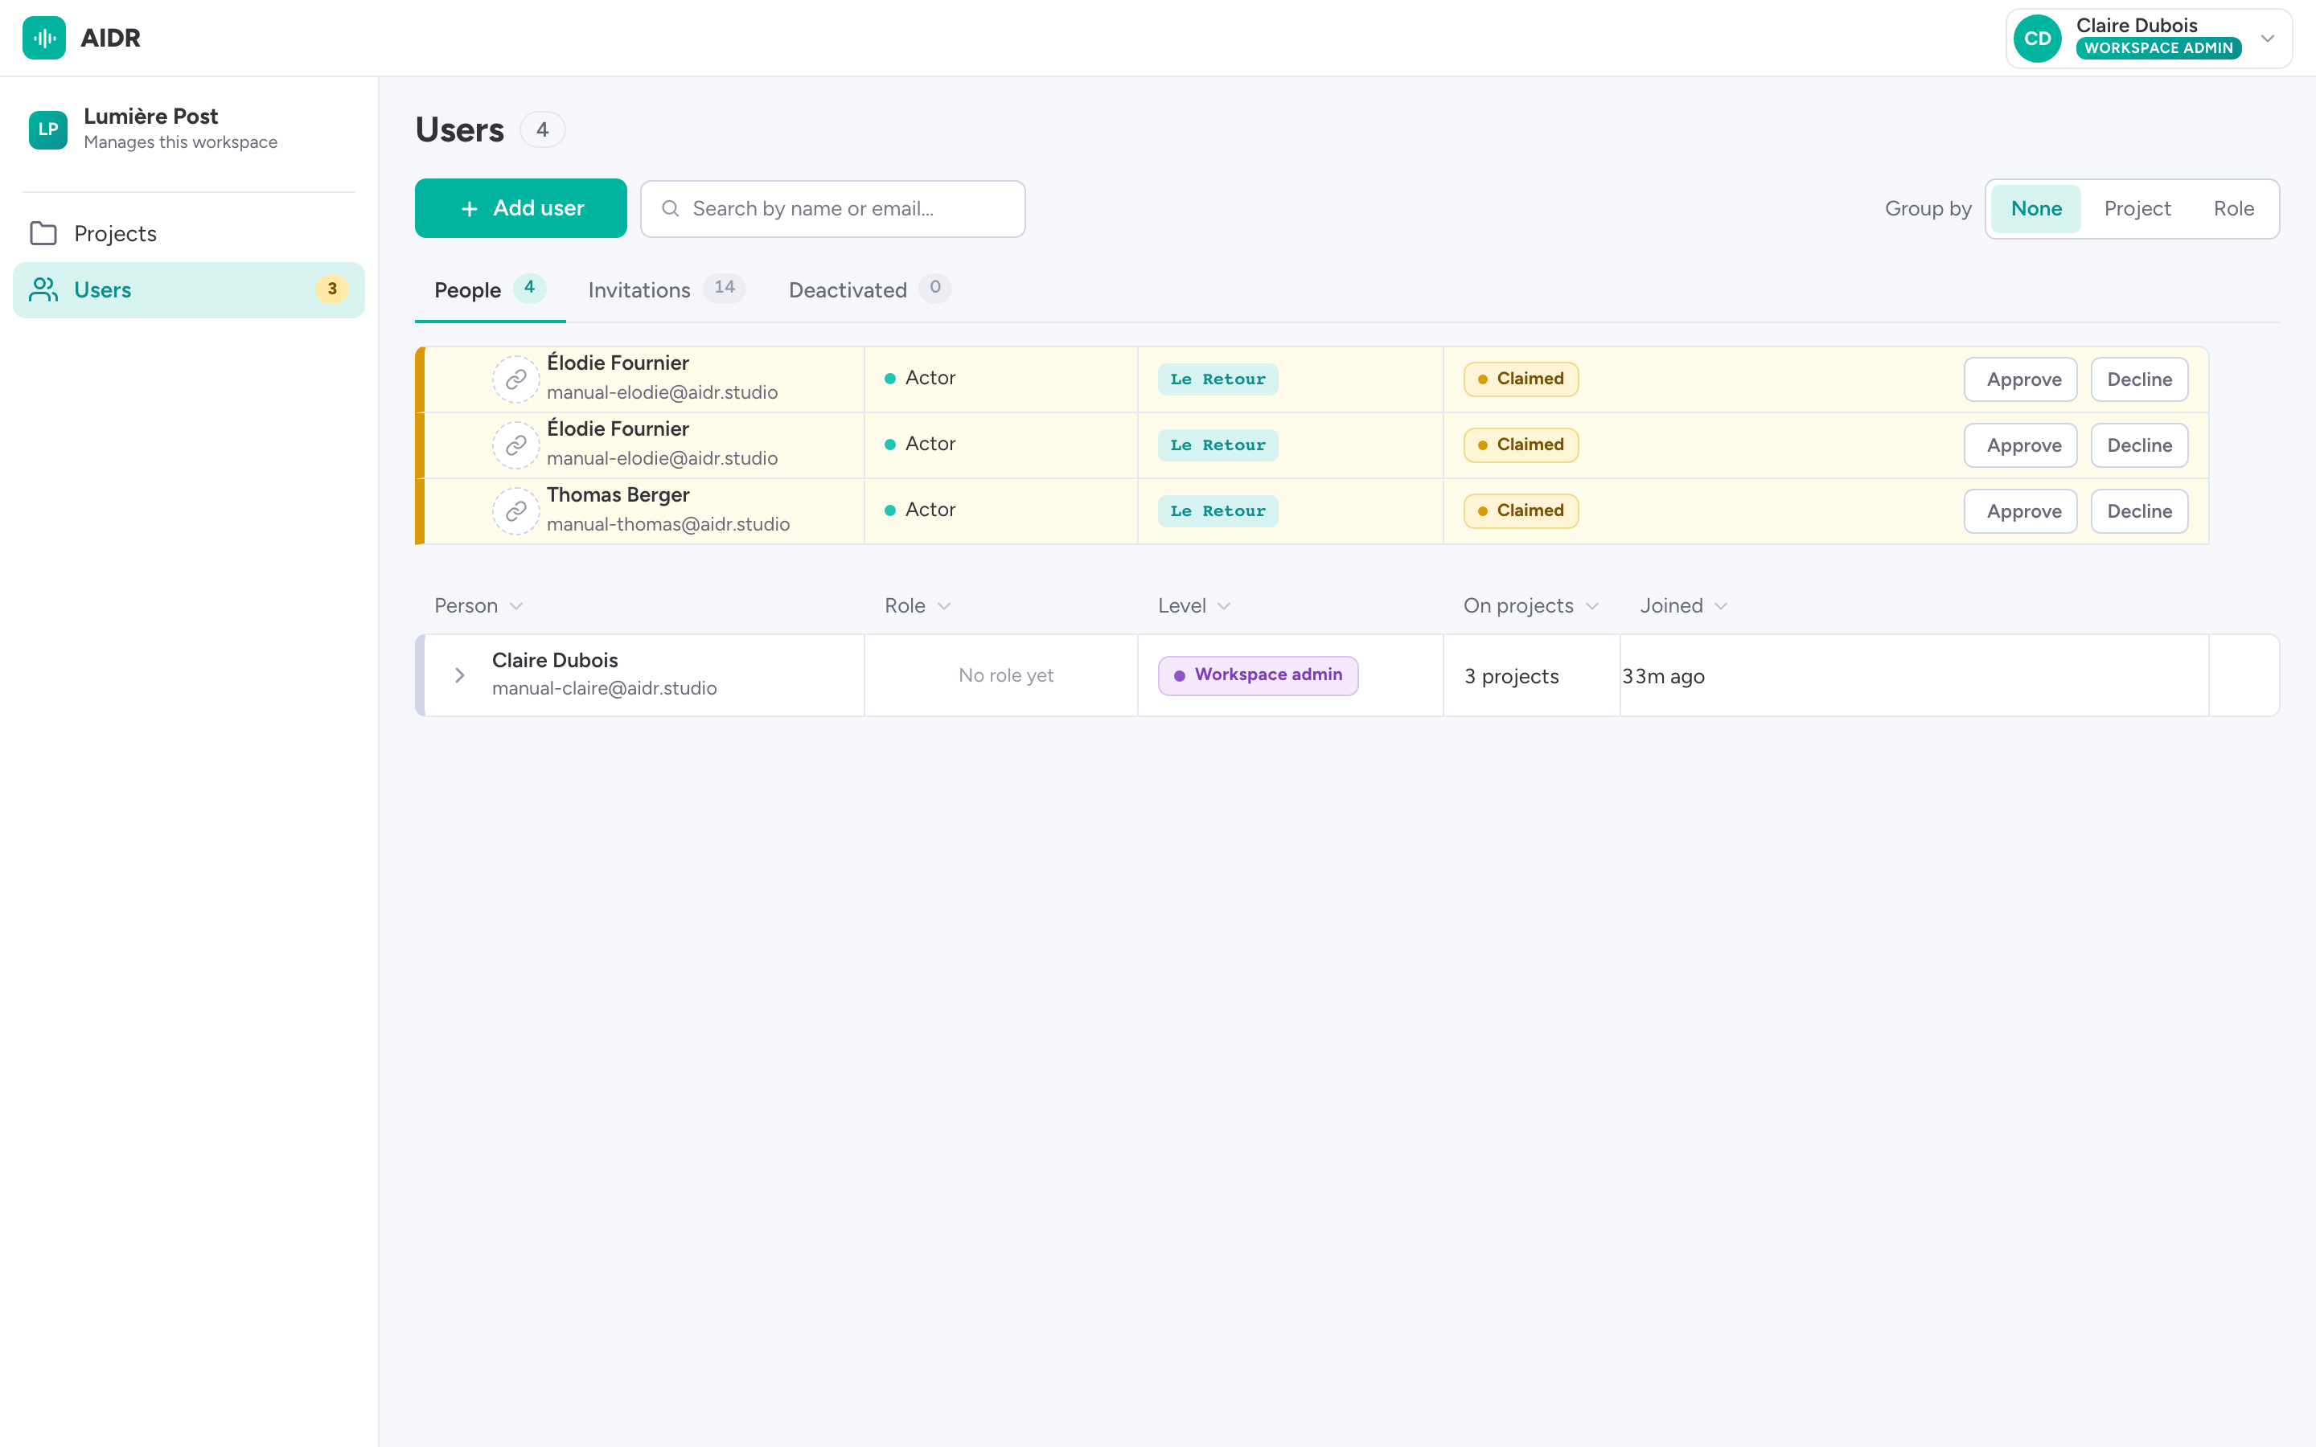Click the Users people icon in sidebar
Viewport: 2316px width, 1447px height.
pyautogui.click(x=43, y=290)
